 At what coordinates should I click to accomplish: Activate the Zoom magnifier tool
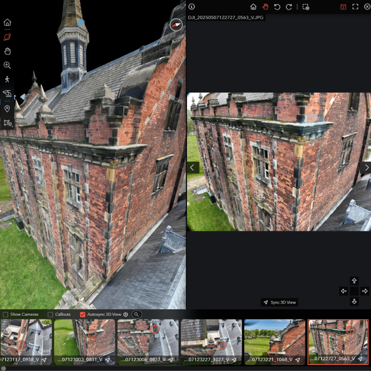pos(7,65)
